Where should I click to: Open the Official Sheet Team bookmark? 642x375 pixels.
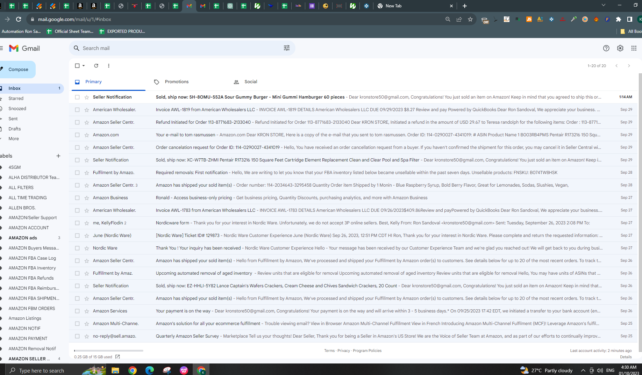[x=70, y=31]
